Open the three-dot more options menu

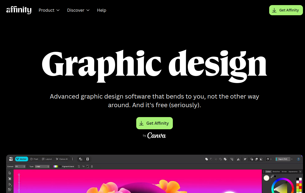tap(72, 159)
